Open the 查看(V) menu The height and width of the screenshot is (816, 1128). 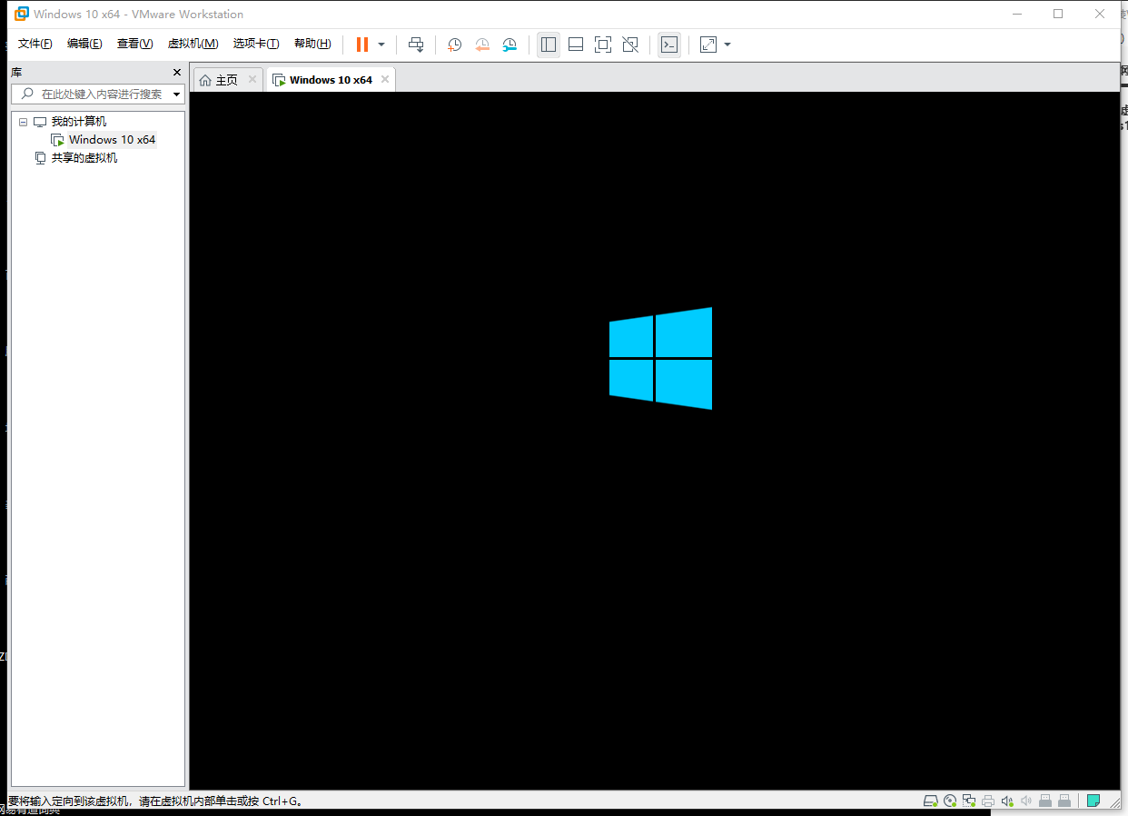(134, 44)
